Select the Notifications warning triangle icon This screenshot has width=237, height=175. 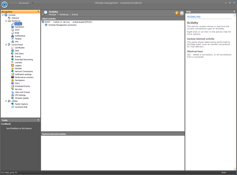[12, 36]
